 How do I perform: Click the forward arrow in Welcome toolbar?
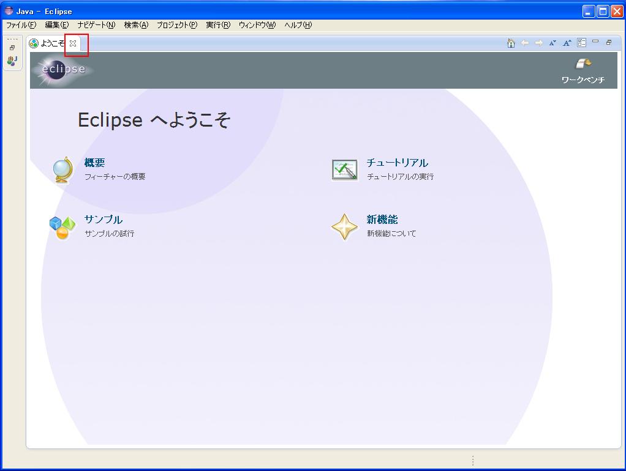tap(539, 43)
